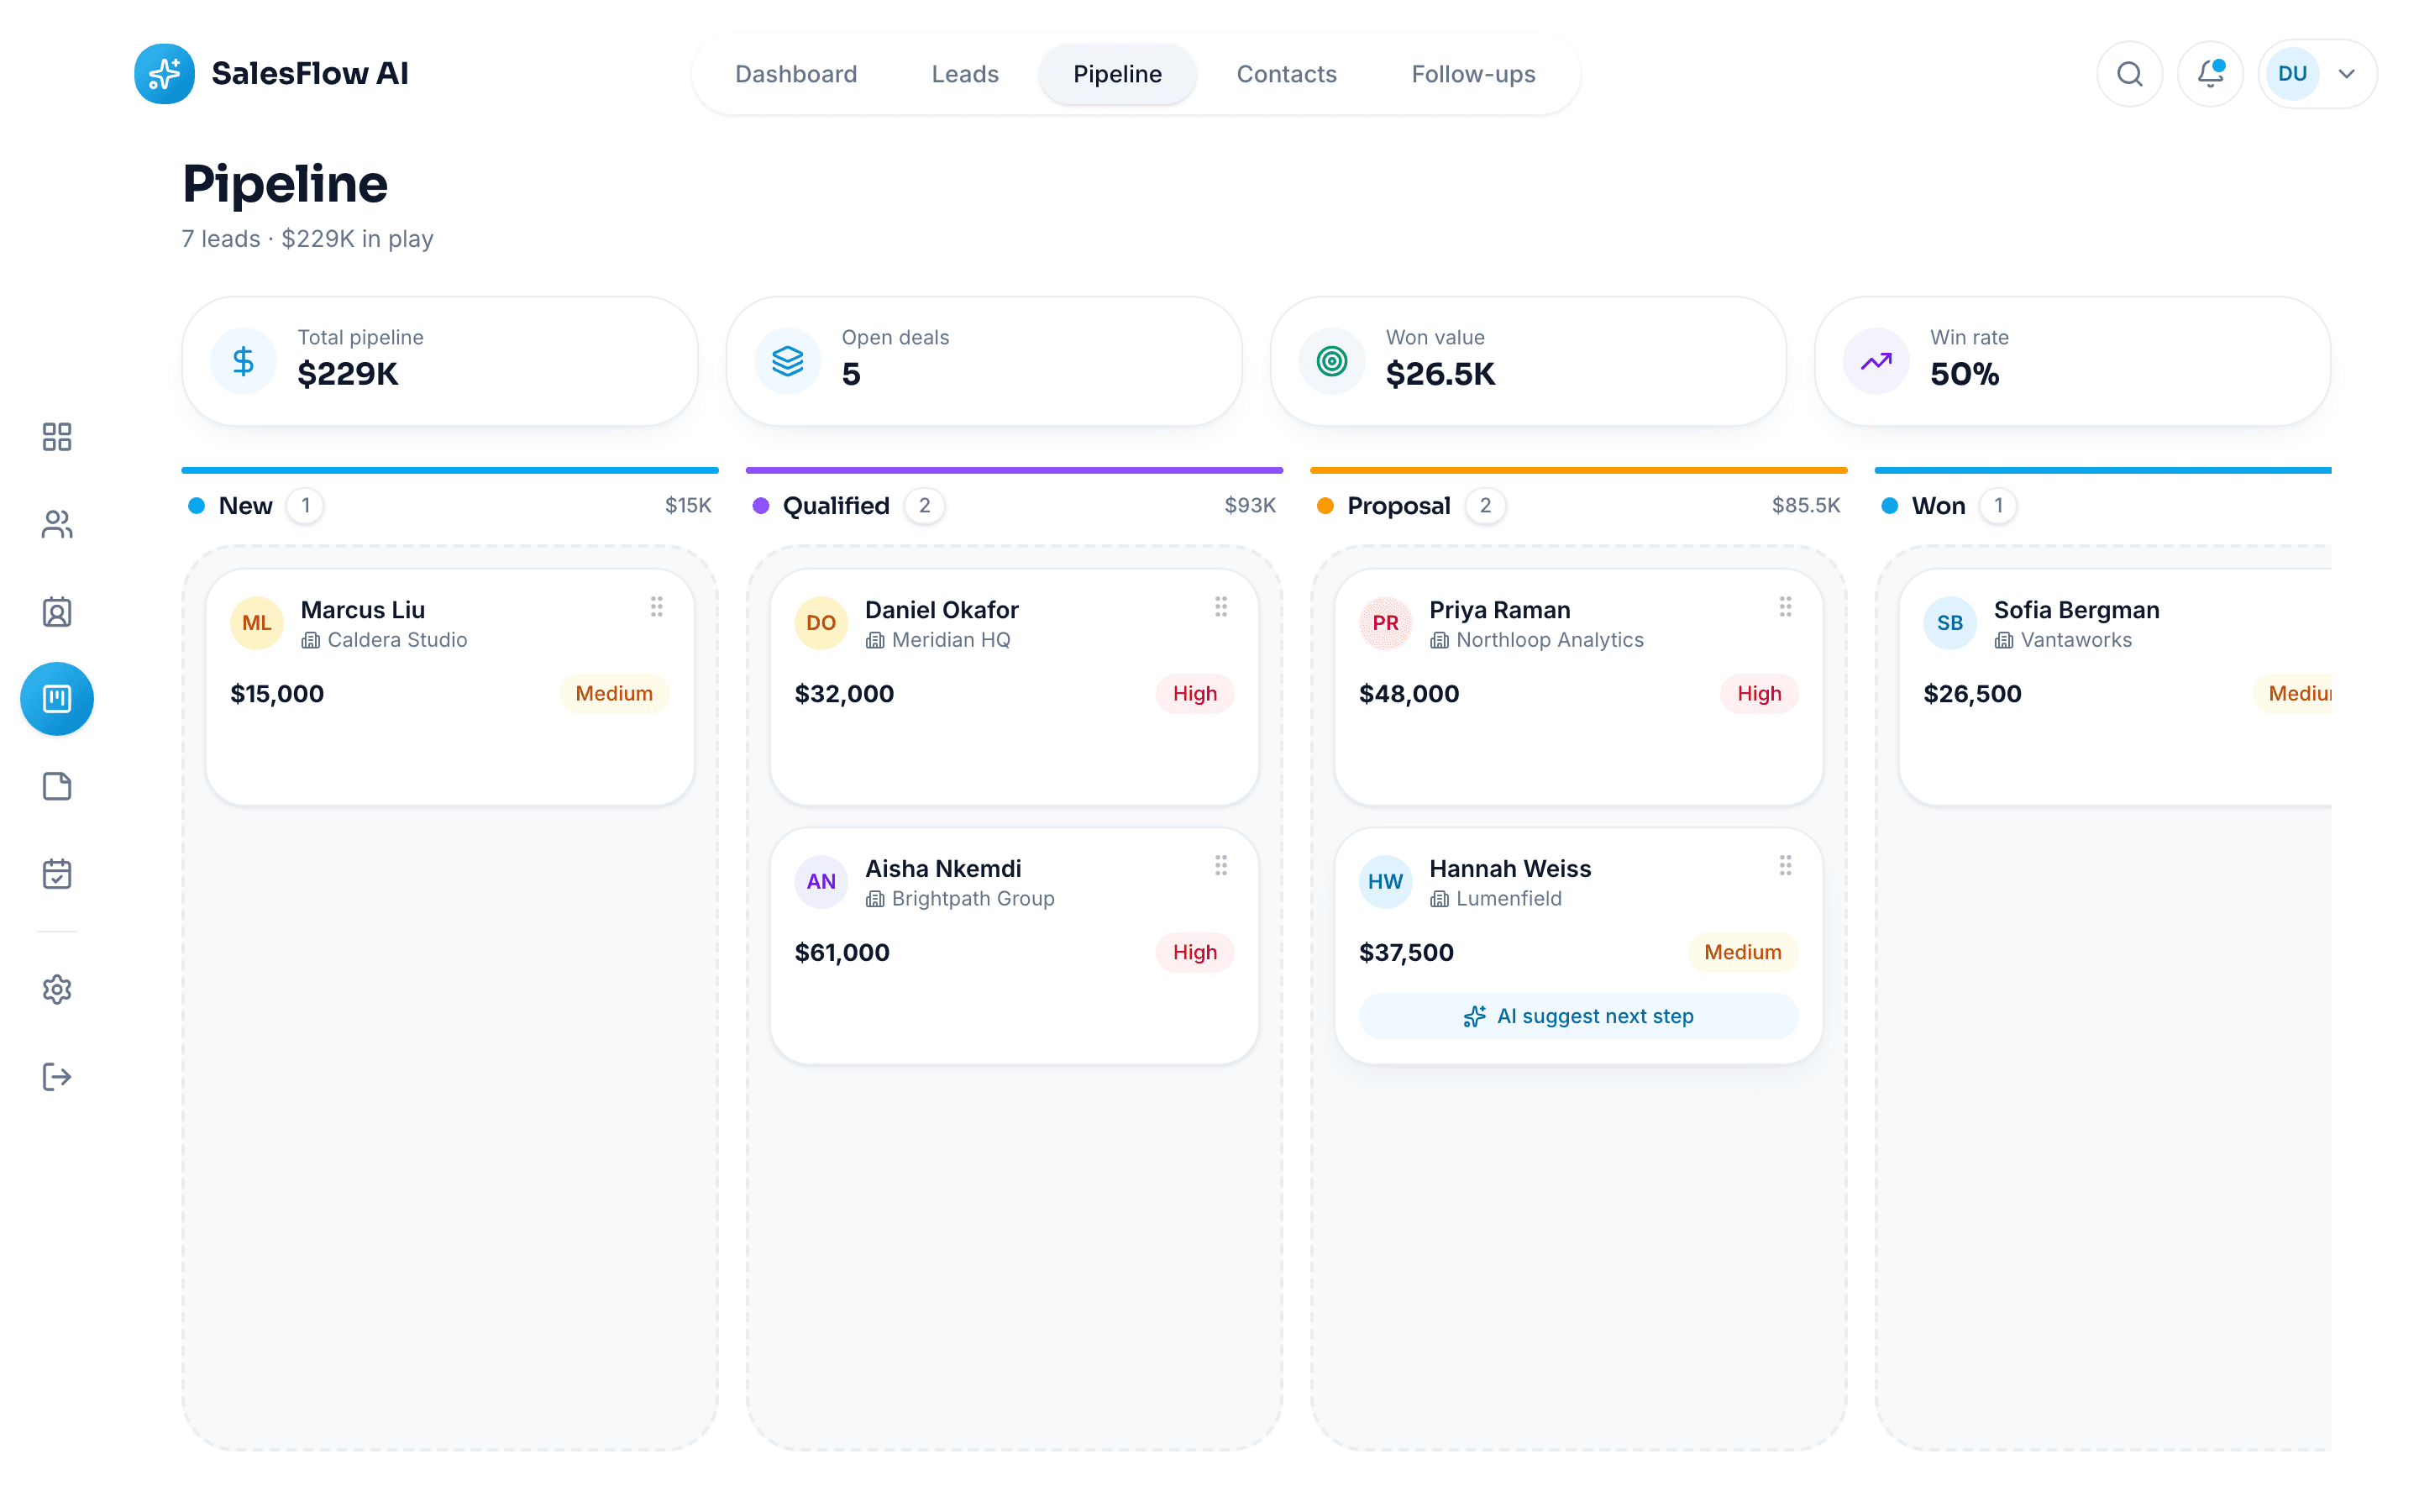The height and width of the screenshot is (1512, 2419).
Task: Click Caldera Studio company text
Action: point(396,640)
